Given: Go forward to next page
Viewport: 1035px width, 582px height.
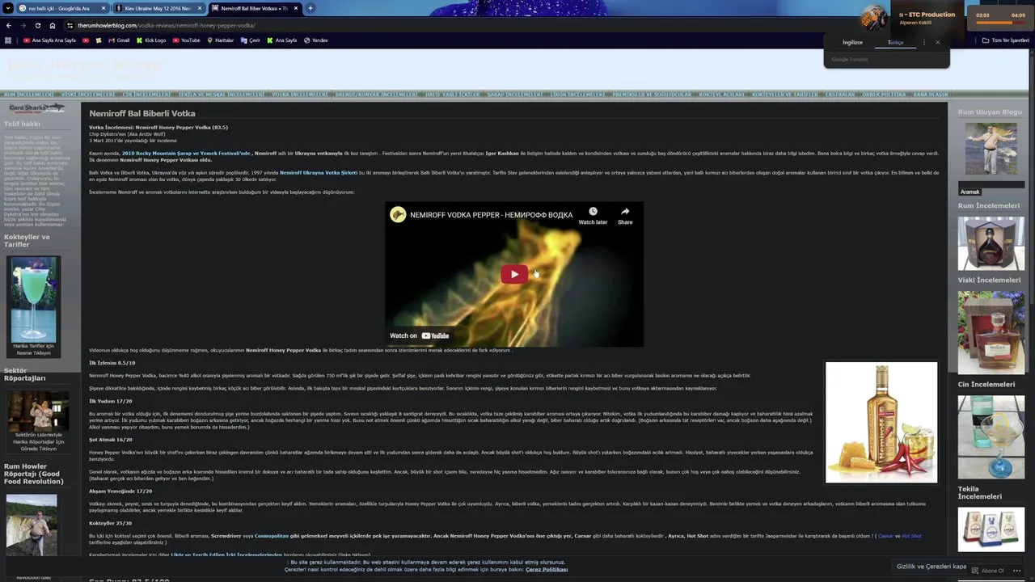Looking at the screenshot, I should point(23,25).
